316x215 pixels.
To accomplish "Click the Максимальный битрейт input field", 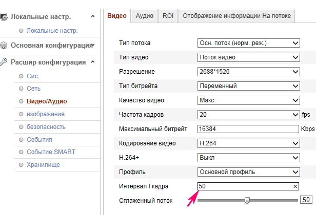I will 248,129.
